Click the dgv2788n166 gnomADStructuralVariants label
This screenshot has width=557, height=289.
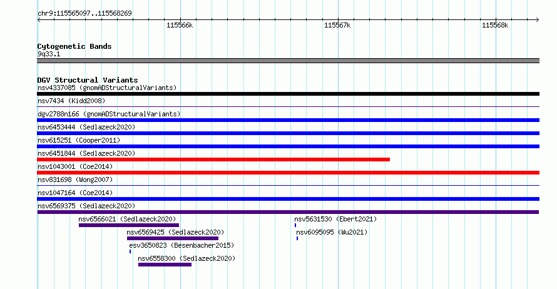click(x=109, y=114)
